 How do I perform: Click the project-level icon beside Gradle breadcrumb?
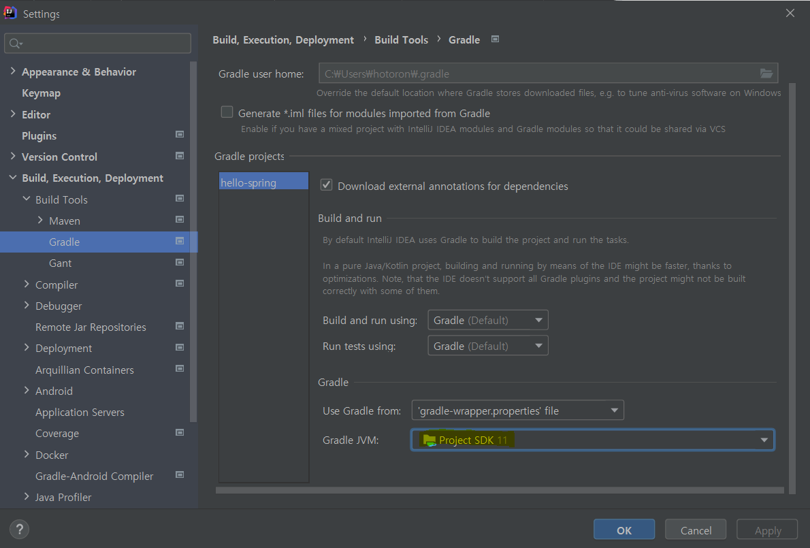click(495, 39)
